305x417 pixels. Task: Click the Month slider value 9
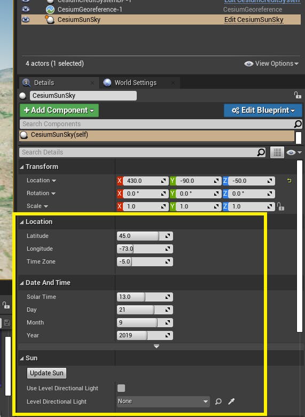click(x=145, y=322)
